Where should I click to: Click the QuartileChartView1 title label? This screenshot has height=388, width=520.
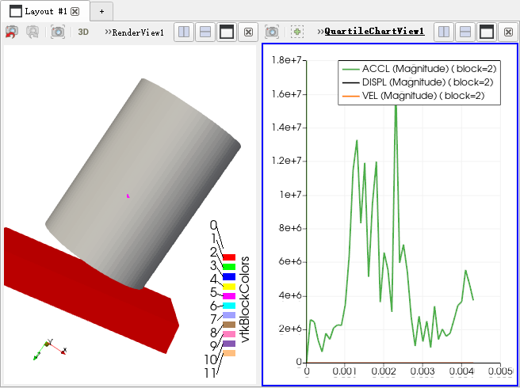click(374, 32)
